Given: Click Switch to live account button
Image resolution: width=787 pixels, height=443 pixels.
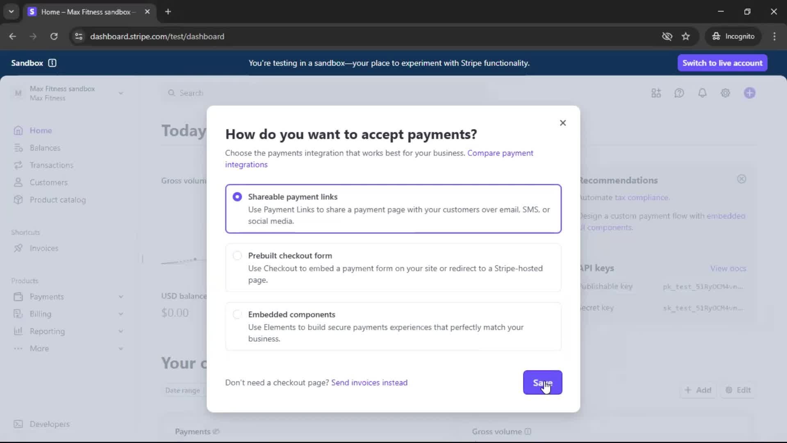Looking at the screenshot, I should coord(722,63).
